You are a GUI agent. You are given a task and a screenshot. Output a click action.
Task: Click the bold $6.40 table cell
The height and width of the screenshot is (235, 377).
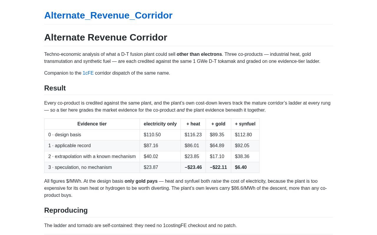coord(245,167)
